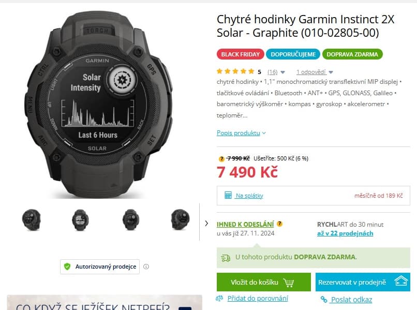Click the green shield authorized seller badge
The height and width of the screenshot is (310, 417).
[67, 267]
